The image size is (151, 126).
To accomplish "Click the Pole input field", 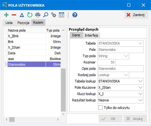I will pyautogui.click(x=121, y=50).
